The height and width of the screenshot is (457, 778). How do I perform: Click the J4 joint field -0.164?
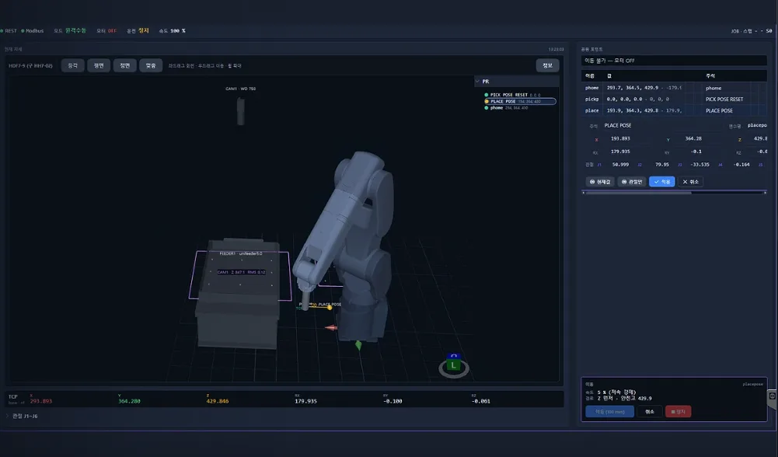pos(741,165)
